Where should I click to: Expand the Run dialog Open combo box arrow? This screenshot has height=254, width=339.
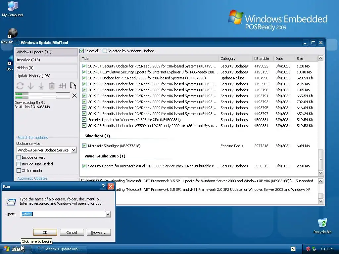(x=108, y=214)
